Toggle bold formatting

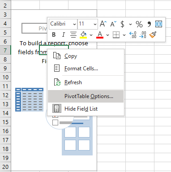click(54, 35)
